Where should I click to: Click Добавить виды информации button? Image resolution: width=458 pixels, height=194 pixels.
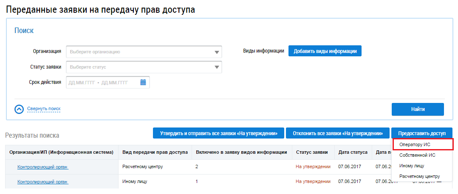pyautogui.click(x=325, y=51)
